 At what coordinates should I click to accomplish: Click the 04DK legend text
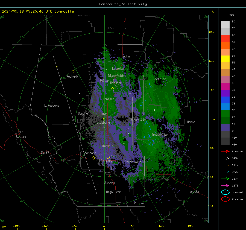(235, 158)
